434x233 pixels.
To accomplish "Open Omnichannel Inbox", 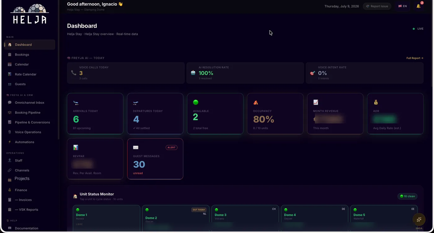I will [30, 103].
